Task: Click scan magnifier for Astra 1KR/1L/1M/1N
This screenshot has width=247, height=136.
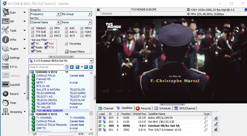Action: 206,118
